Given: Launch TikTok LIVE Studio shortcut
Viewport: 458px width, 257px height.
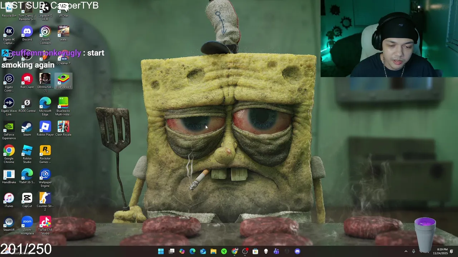Looking at the screenshot, I should [45, 226].
